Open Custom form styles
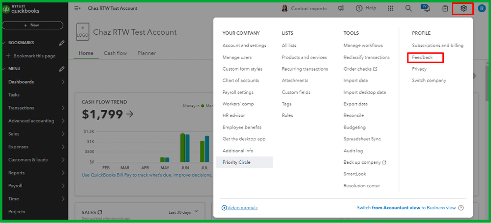The image size is (491, 223). pos(242,69)
